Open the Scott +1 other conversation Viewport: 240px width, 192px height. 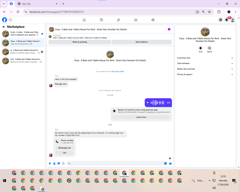[x=23, y=34]
